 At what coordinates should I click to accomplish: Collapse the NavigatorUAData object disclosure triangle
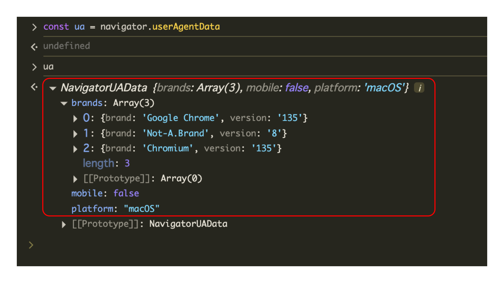coord(53,88)
